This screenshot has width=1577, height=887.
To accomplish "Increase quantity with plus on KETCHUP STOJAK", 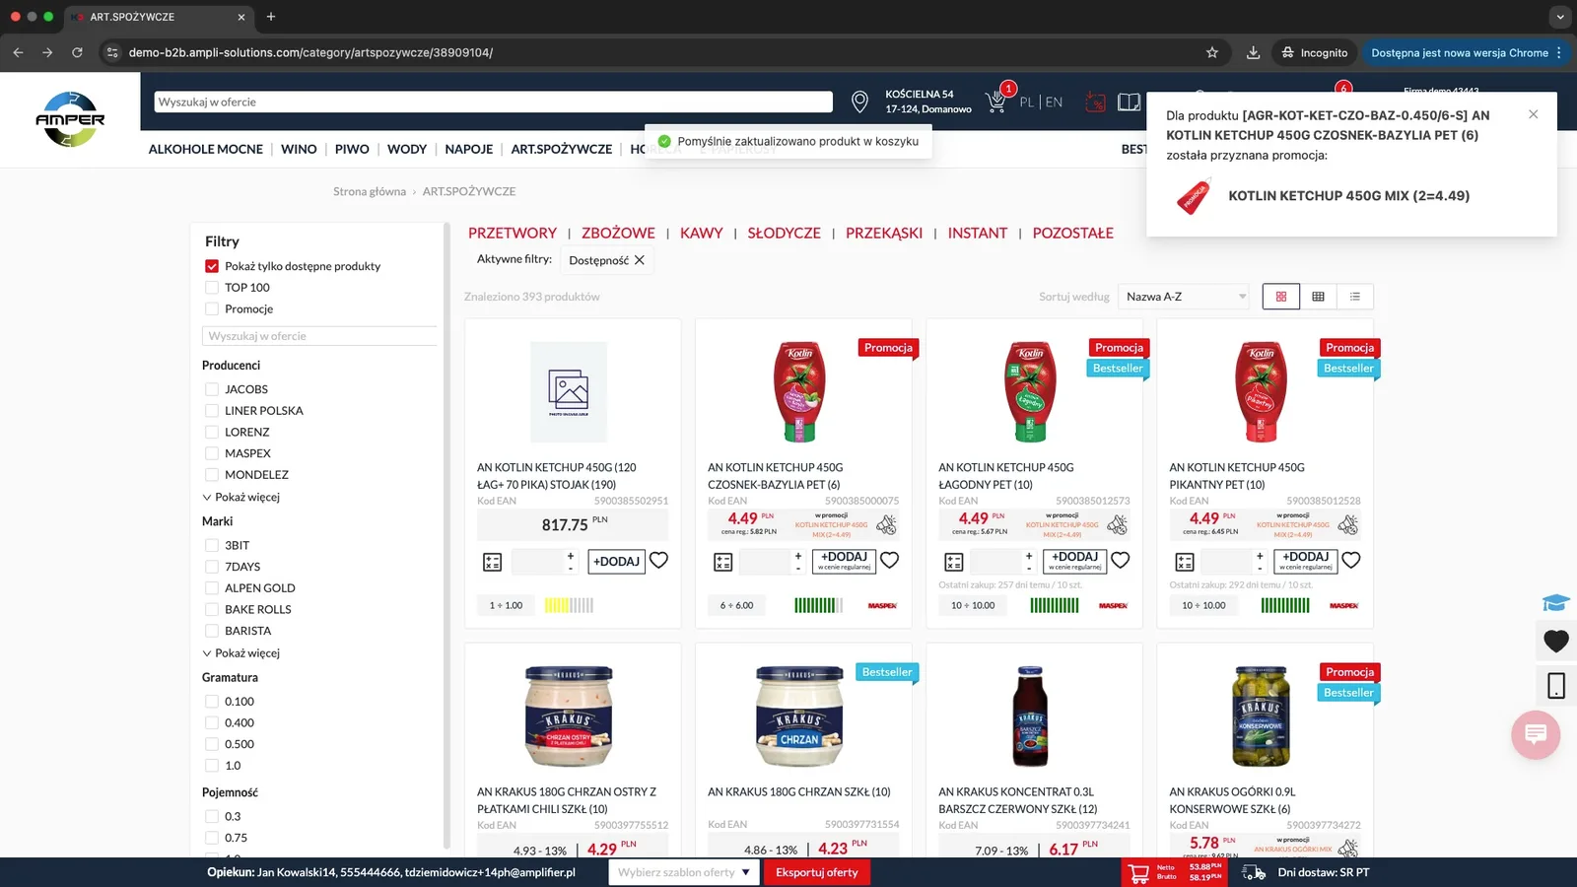I will (570, 556).
